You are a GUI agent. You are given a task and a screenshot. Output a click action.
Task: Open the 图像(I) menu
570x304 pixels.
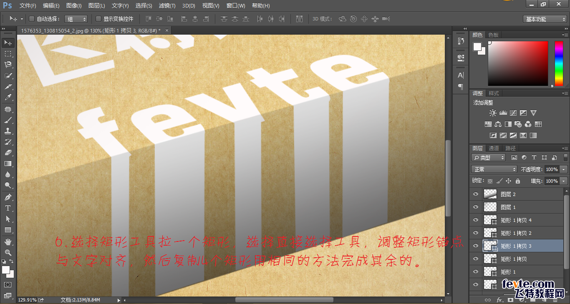[74, 6]
